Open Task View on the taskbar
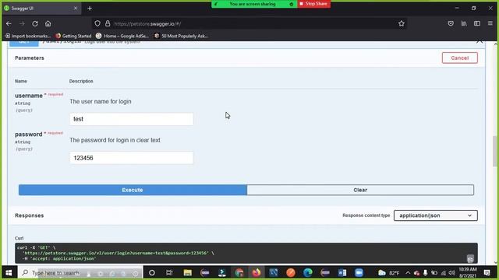 pos(169,273)
